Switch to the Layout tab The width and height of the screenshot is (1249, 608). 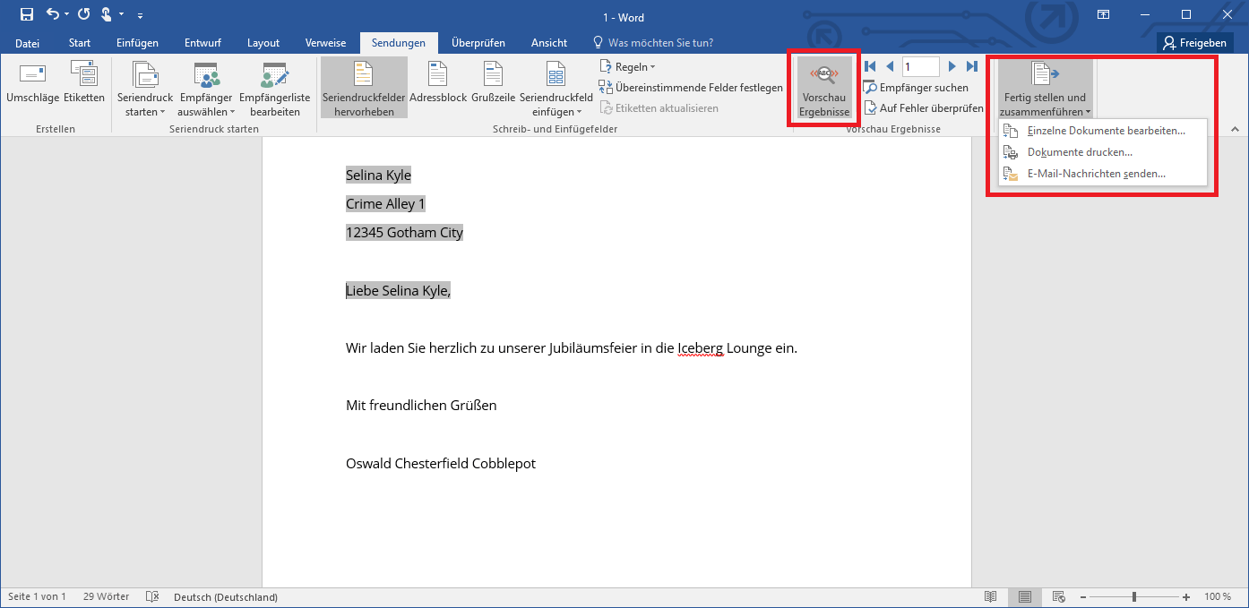[263, 43]
